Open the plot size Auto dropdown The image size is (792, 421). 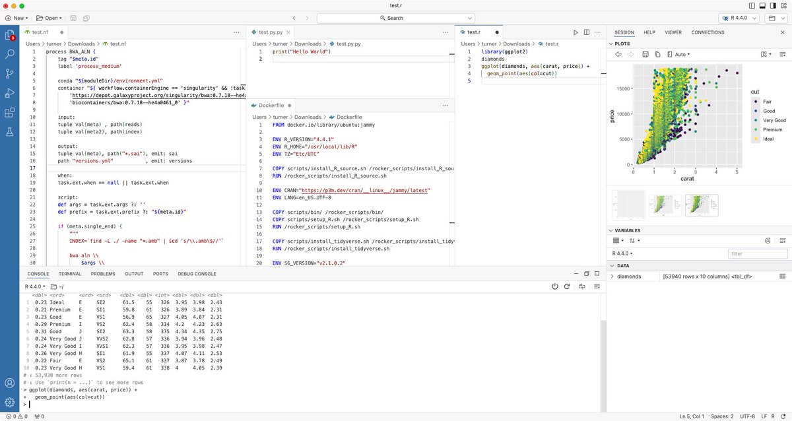click(680, 54)
